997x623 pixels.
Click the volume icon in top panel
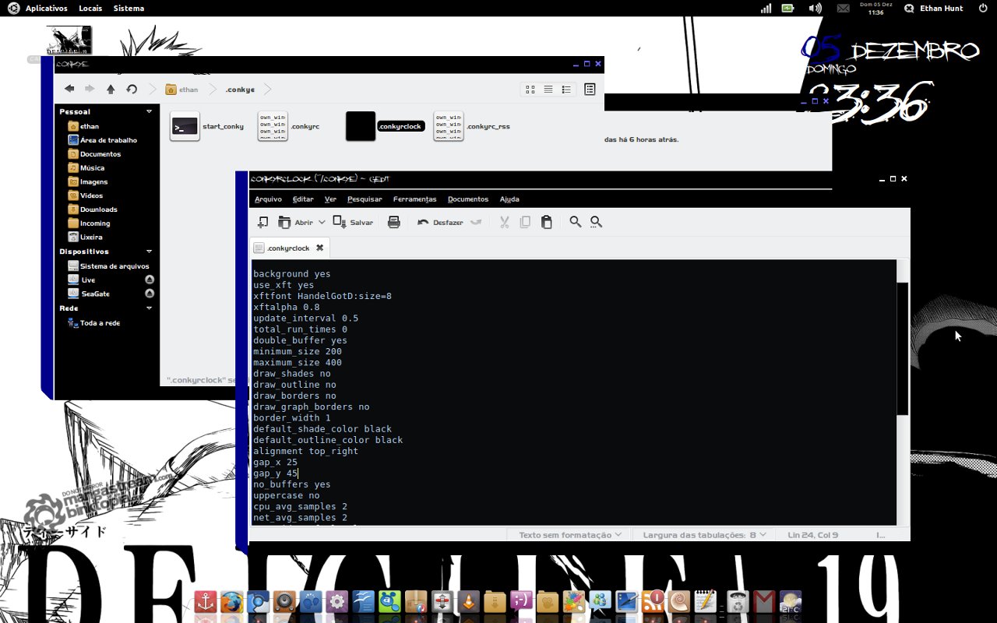(815, 8)
